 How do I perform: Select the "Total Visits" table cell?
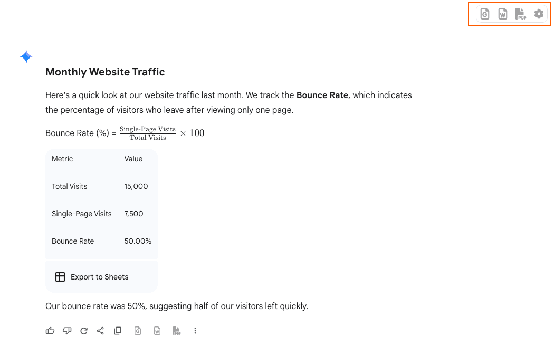[x=70, y=186]
